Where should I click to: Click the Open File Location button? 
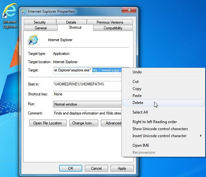pos(48,123)
